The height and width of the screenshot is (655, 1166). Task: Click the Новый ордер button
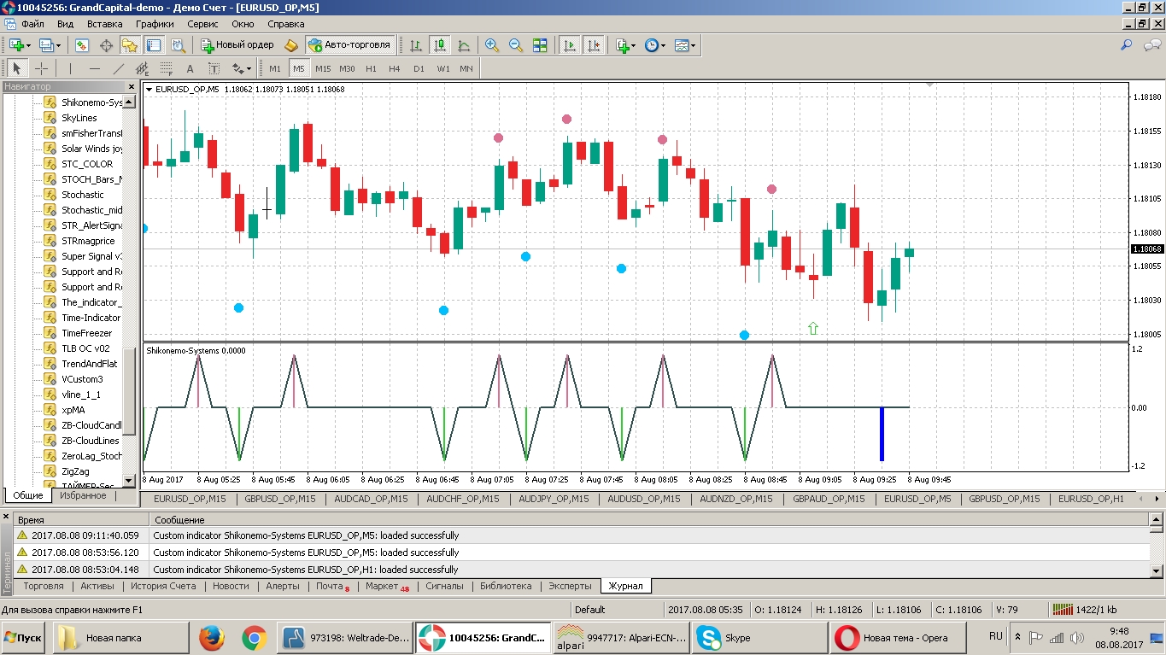click(237, 45)
